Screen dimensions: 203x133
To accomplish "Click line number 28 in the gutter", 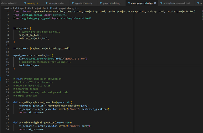I will coord(7,102).
